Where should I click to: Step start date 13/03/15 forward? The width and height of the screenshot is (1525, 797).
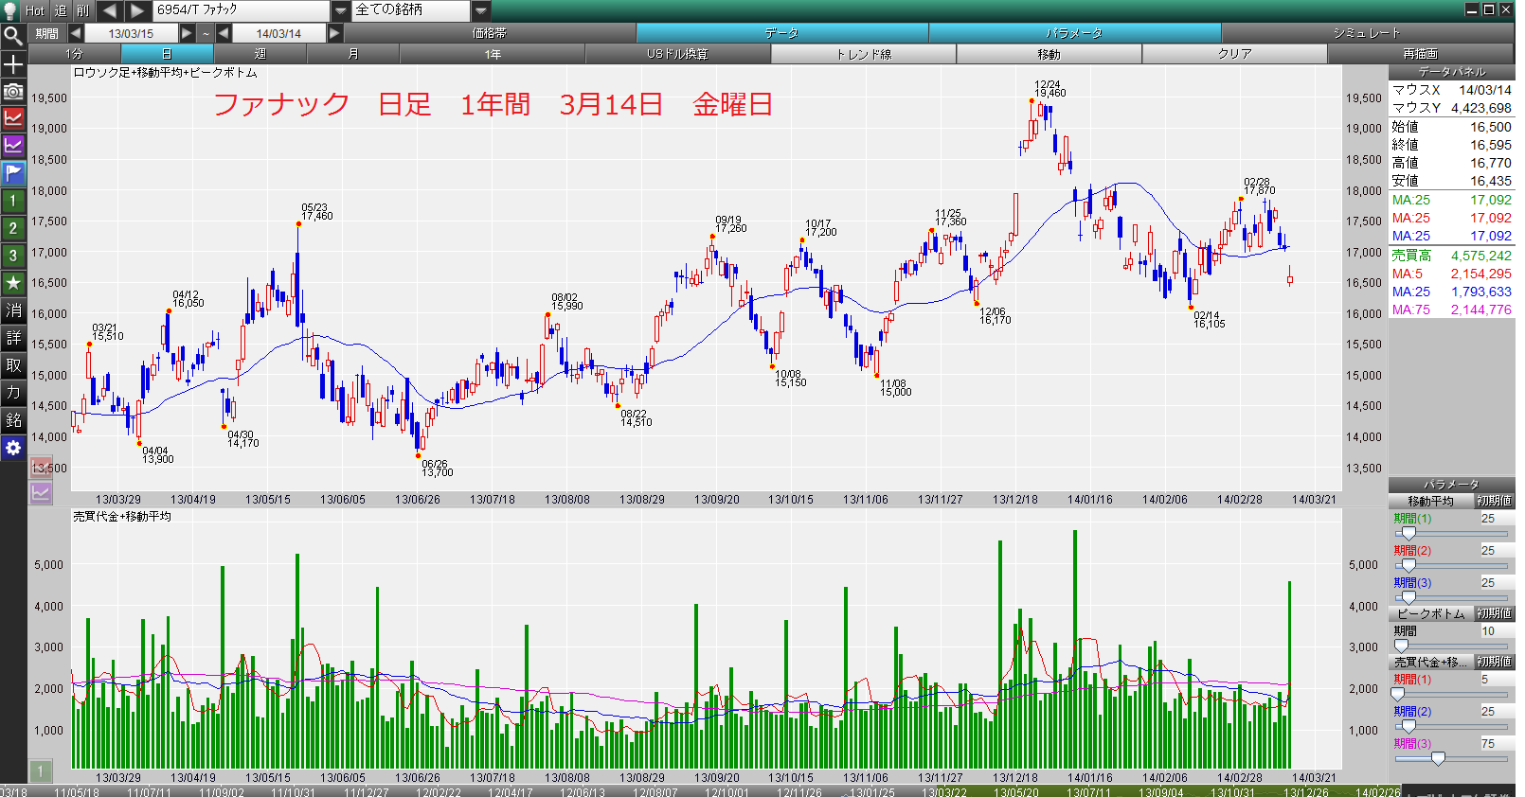tap(188, 33)
